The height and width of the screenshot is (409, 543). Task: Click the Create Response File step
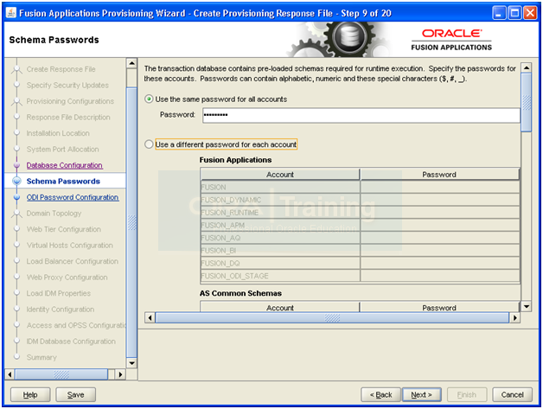(x=61, y=69)
